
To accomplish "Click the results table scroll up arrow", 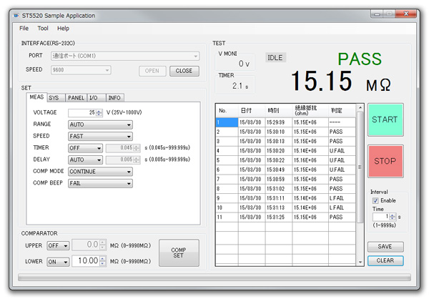I will coord(360,107).
